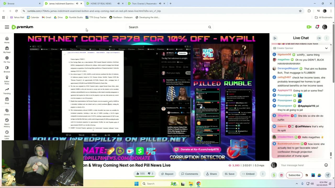Screen dimensions: 335x188
Task: Open the All Bookmarks folder
Action: click(323, 17)
